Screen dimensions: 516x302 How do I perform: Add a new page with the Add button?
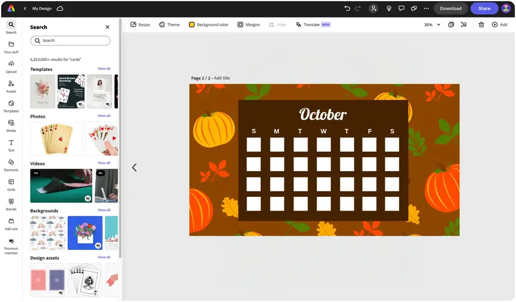coord(499,25)
